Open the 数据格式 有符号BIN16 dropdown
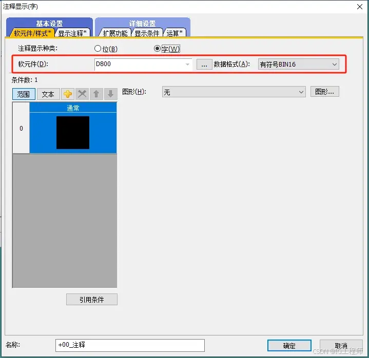 298,65
